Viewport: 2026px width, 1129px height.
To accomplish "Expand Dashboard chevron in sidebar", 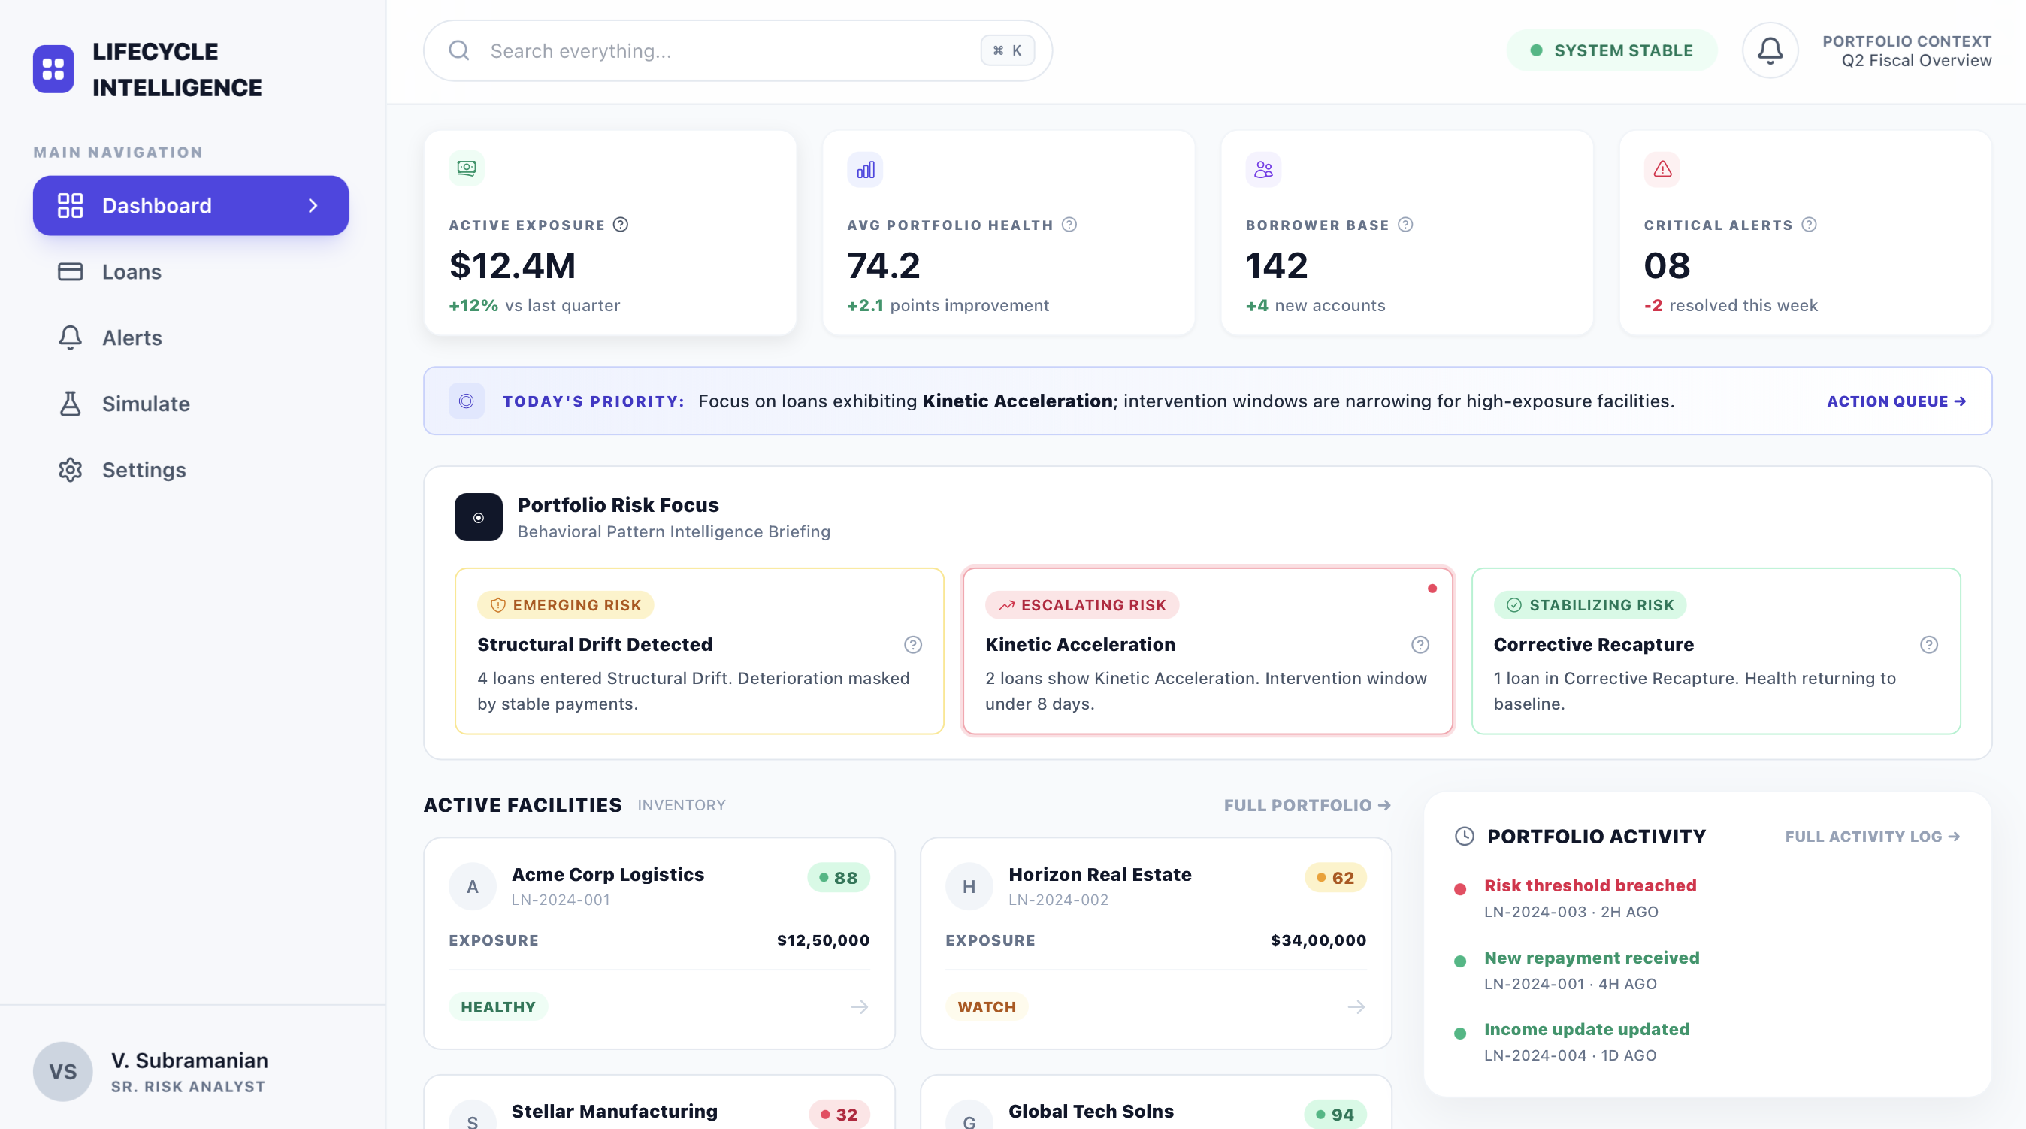I will 313,205.
